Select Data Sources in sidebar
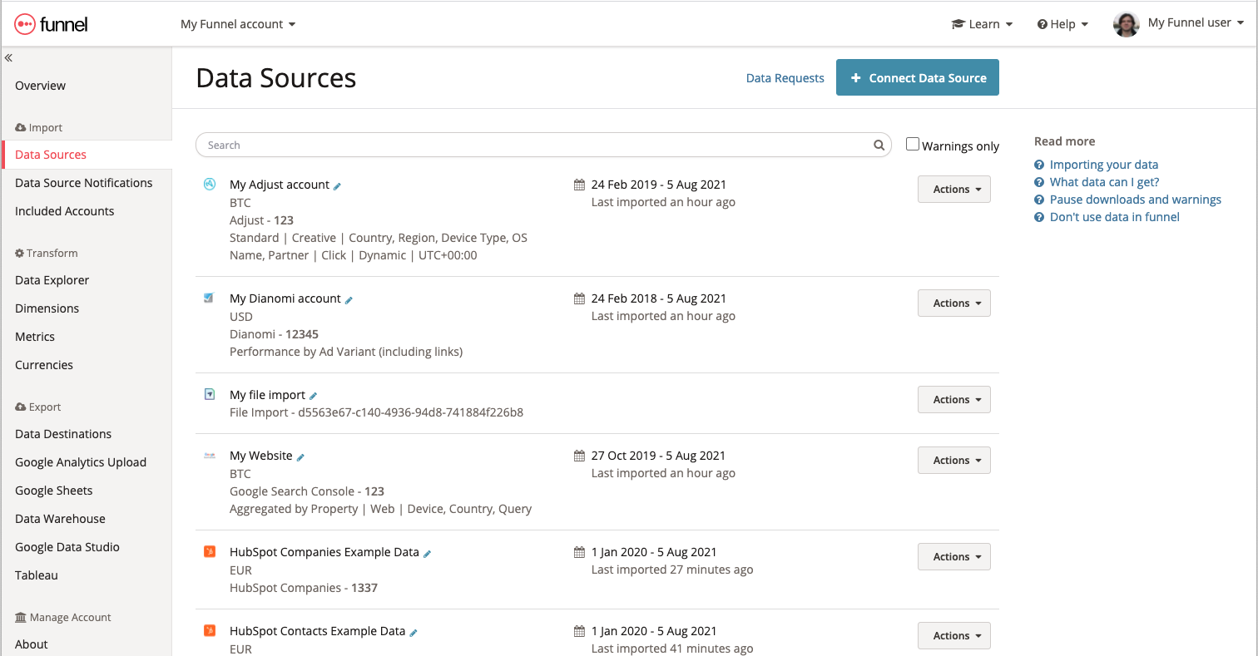This screenshot has height=656, width=1258. coord(51,155)
